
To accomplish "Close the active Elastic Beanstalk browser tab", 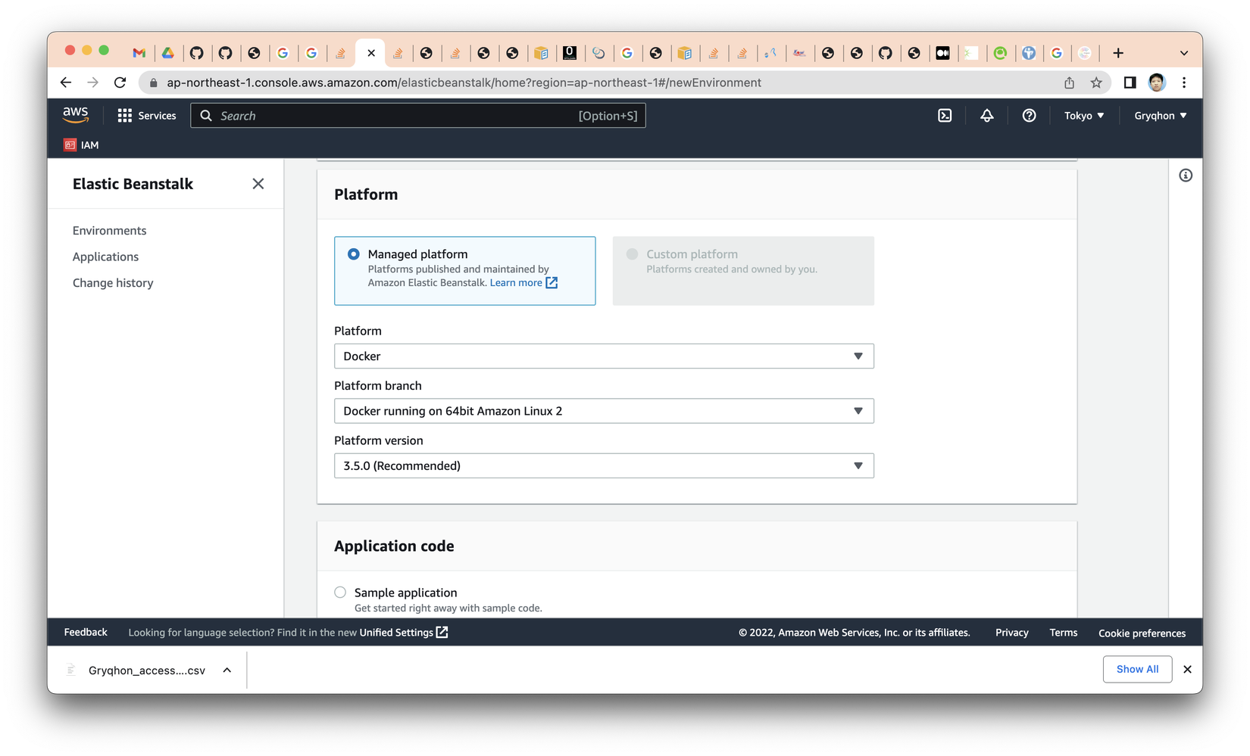I will (371, 53).
